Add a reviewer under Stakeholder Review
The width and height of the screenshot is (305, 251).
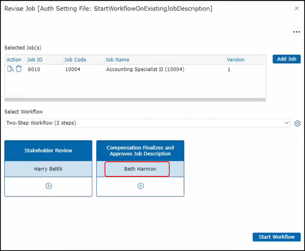(48, 186)
